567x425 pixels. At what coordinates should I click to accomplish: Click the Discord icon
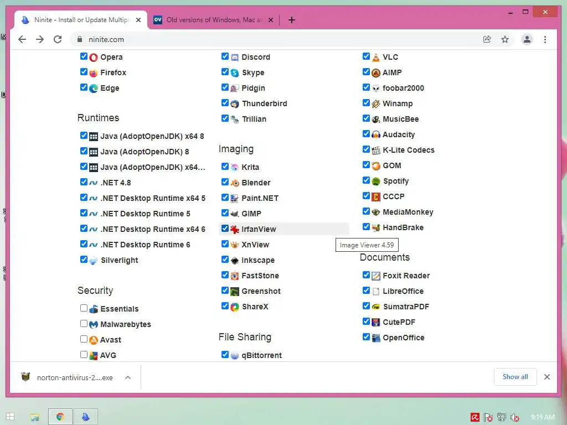pos(235,58)
